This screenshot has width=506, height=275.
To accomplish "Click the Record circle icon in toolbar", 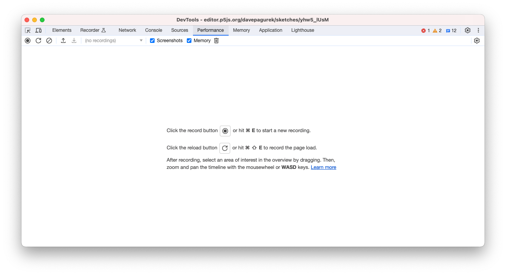I will [x=27, y=40].
